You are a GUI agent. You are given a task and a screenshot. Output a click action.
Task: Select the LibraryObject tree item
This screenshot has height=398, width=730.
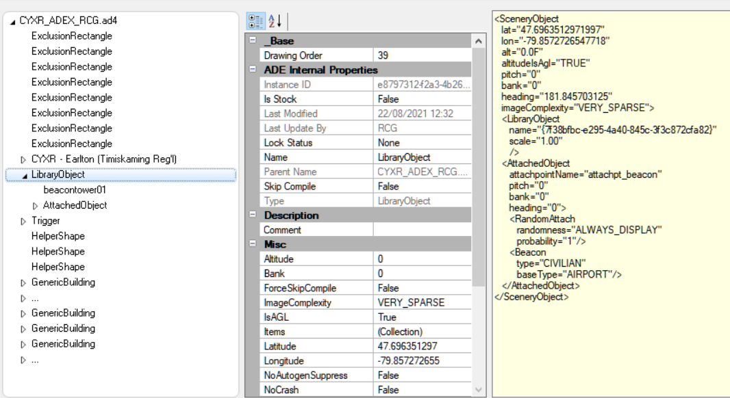(x=58, y=174)
